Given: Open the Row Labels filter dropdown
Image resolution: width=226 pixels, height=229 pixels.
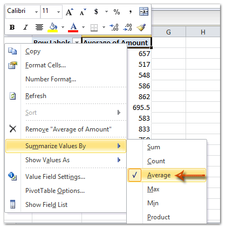Looking at the screenshot, I should pyautogui.click(x=77, y=42).
